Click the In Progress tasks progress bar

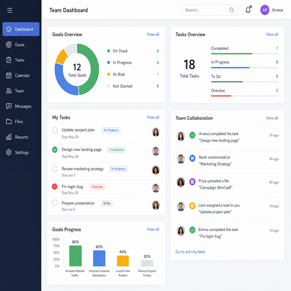click(x=244, y=68)
